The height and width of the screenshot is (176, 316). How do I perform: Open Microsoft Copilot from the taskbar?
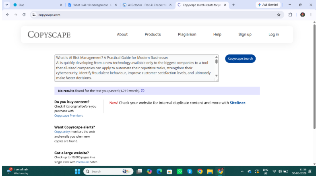[149, 171]
